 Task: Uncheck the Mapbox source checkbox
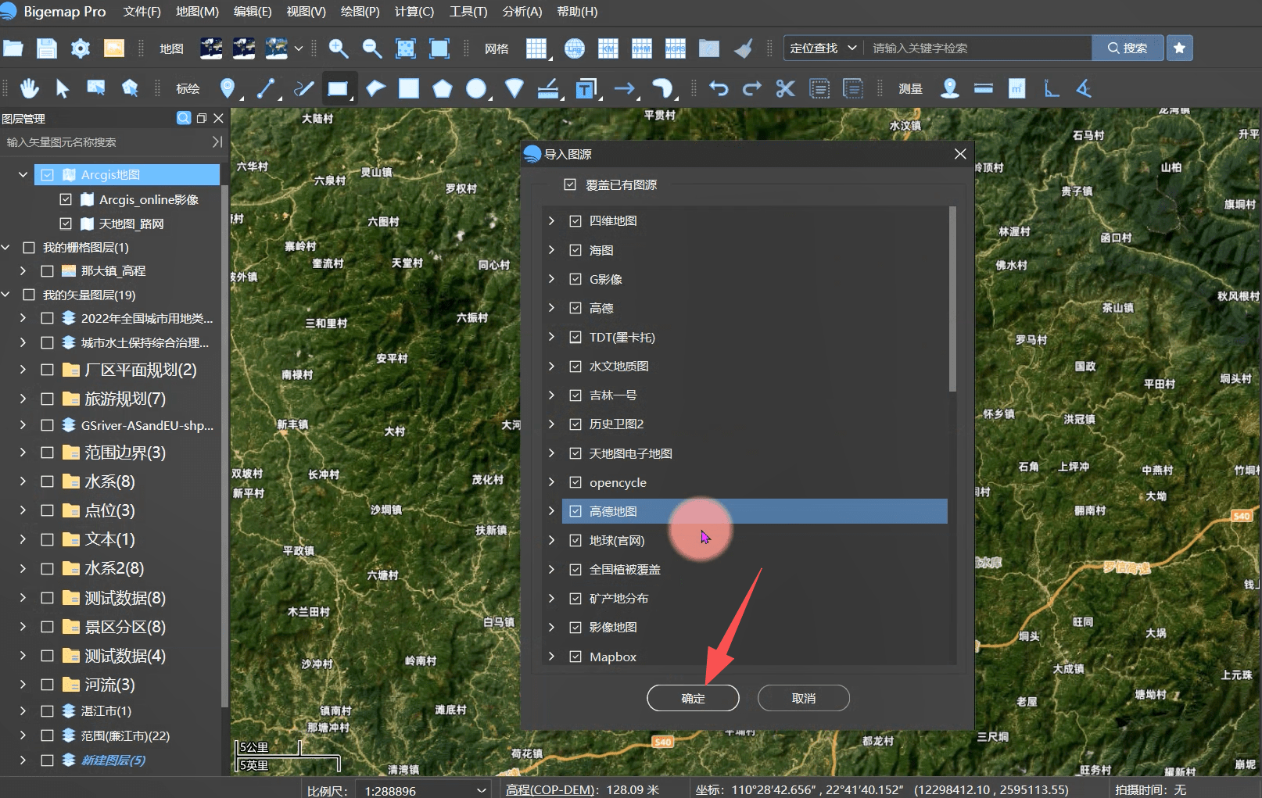[575, 657]
